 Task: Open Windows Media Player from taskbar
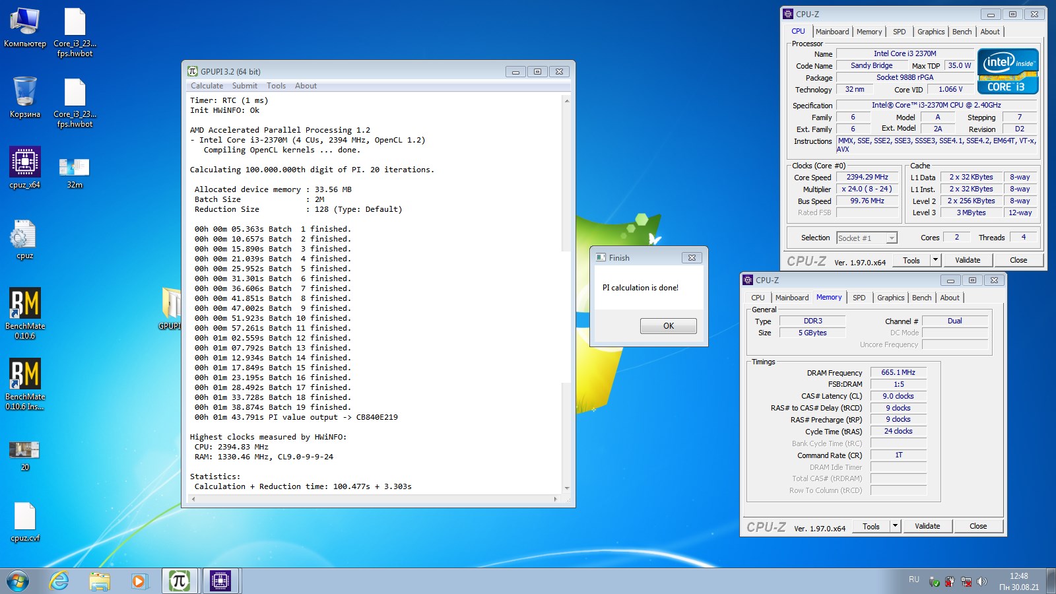click(x=139, y=581)
